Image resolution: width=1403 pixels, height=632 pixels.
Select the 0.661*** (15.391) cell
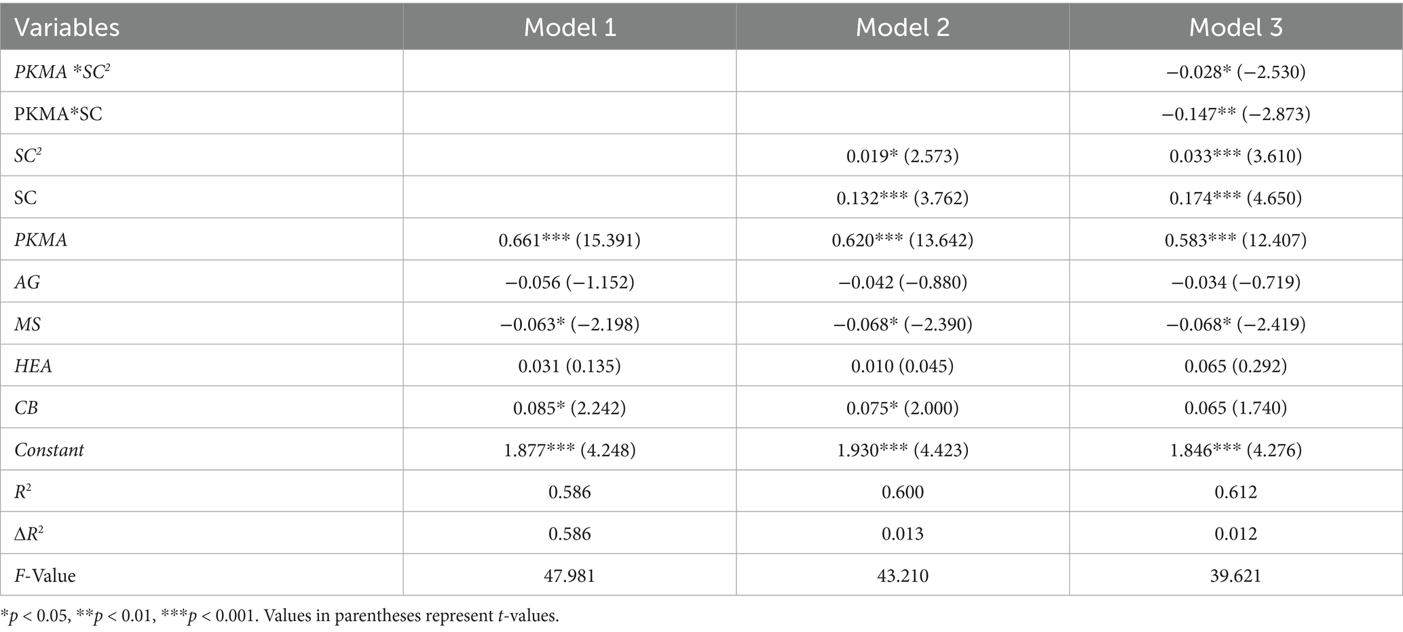pyautogui.click(x=569, y=240)
